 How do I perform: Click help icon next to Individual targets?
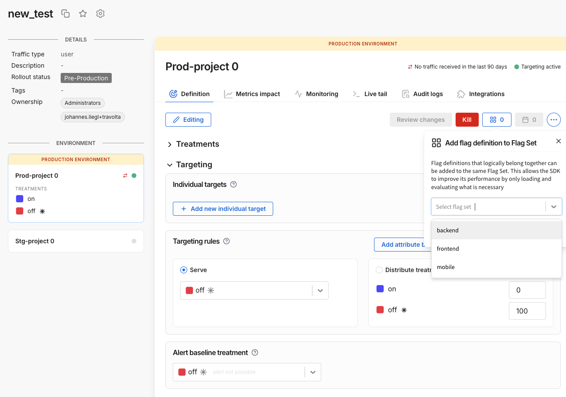tap(233, 184)
